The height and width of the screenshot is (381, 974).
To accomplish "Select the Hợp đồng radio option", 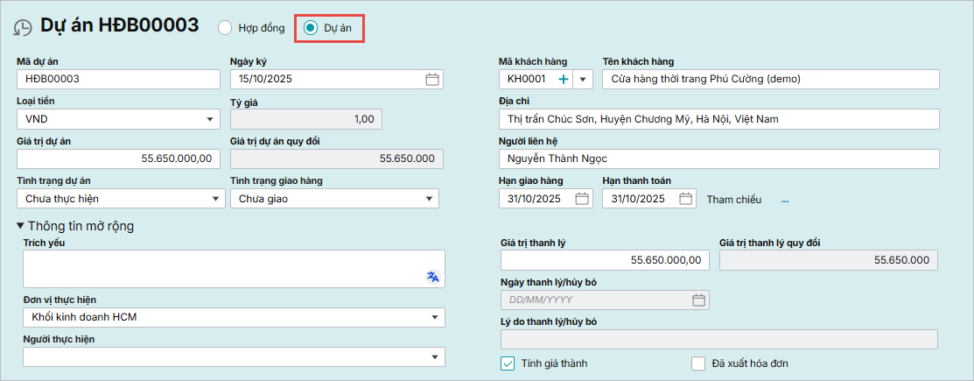I will click(x=225, y=28).
